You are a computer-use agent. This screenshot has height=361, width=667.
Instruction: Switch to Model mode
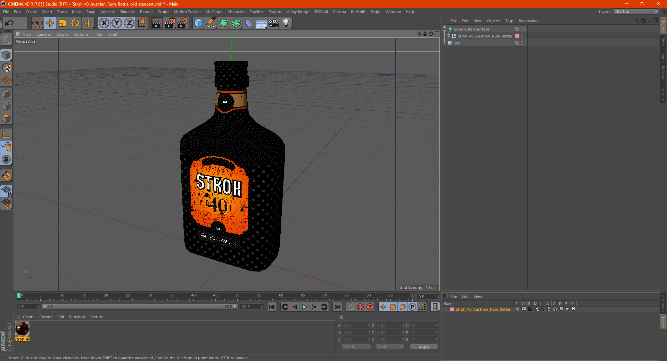point(6,56)
